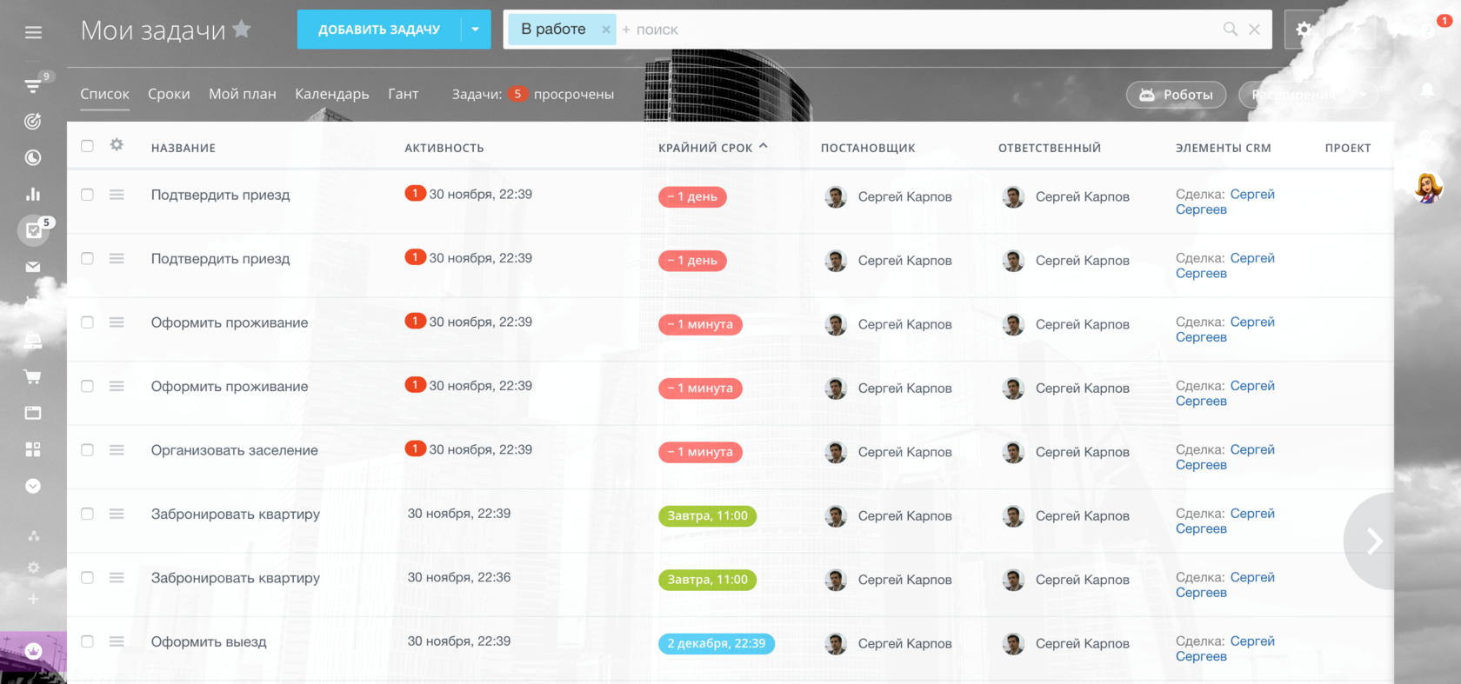This screenshot has height=684, width=1461.
Task: Click the magnifier search icon in filter box
Action: click(1231, 29)
